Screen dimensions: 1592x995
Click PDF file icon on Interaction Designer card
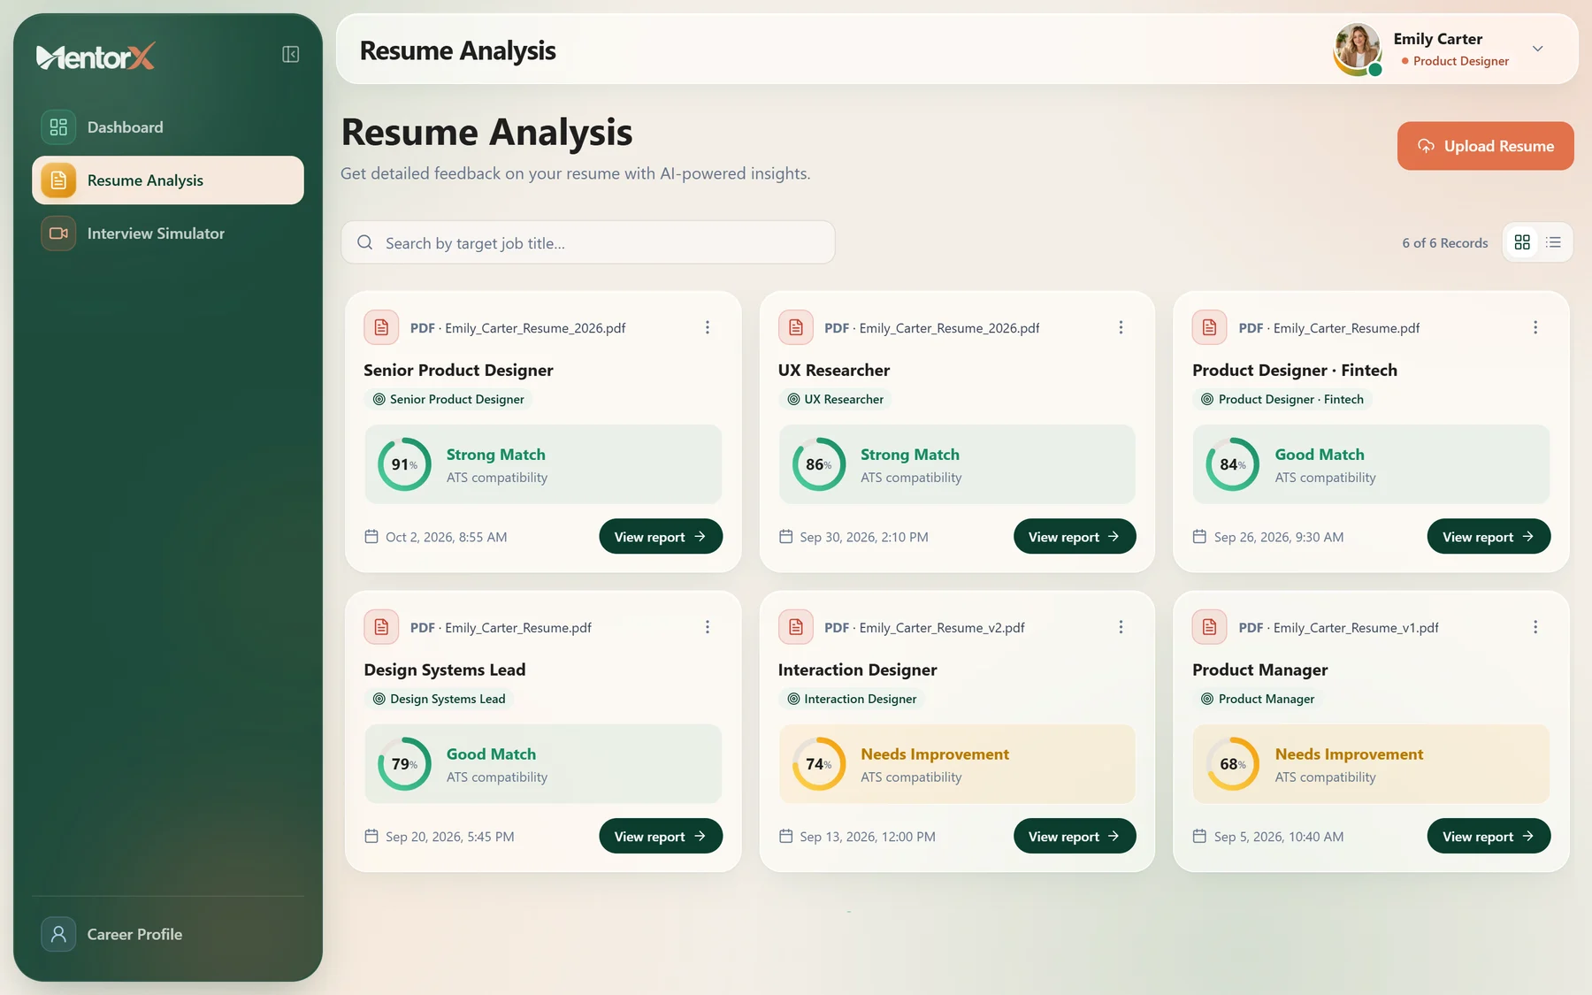pos(796,627)
